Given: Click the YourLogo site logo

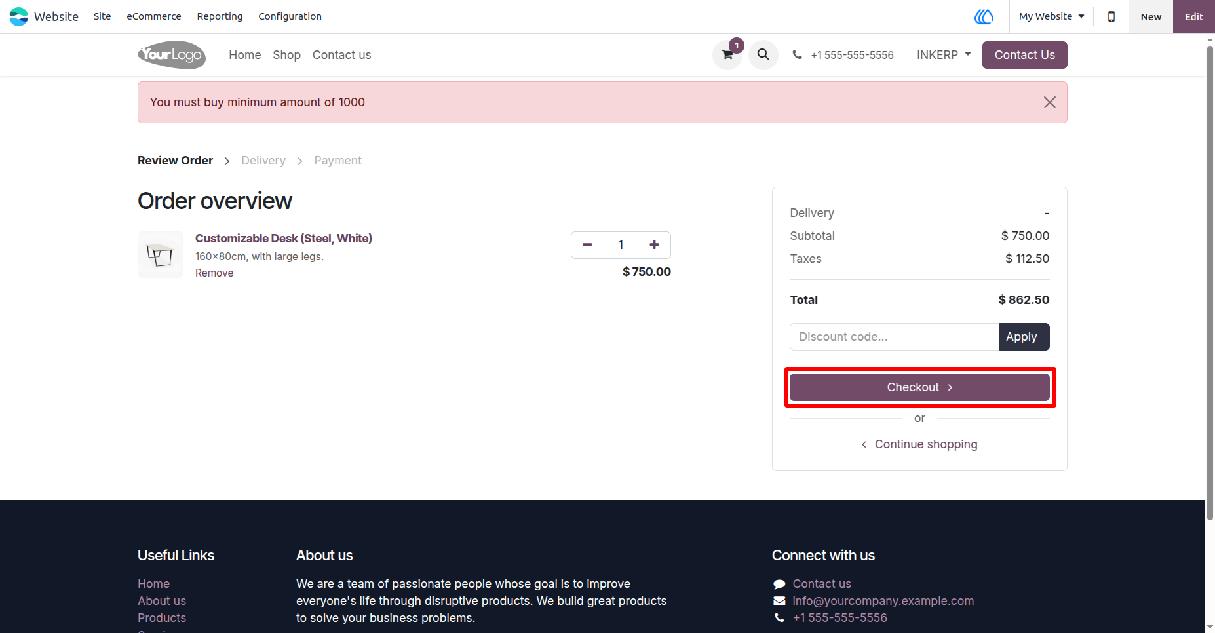Looking at the screenshot, I should pos(172,55).
